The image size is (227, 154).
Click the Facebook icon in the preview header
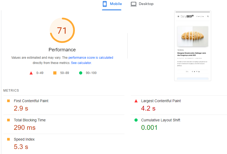pyautogui.click(x=197, y=16)
